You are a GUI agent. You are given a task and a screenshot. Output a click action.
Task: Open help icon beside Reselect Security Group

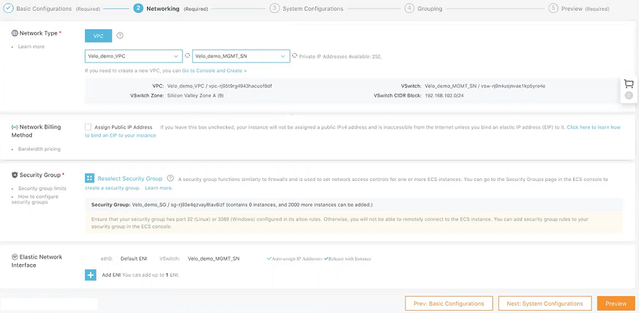170,178
